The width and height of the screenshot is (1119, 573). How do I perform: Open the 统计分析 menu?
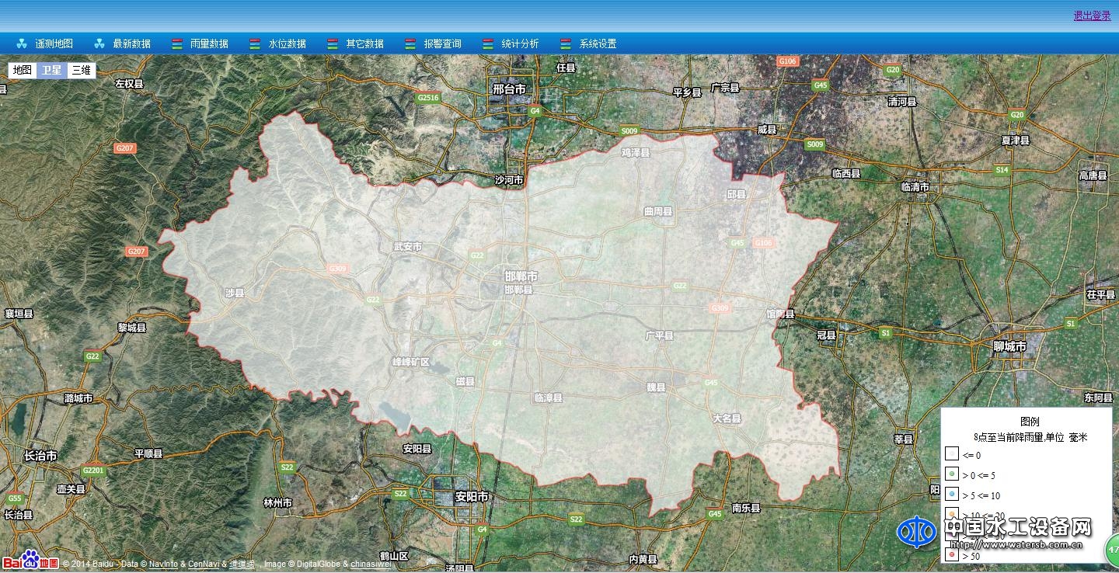point(520,44)
